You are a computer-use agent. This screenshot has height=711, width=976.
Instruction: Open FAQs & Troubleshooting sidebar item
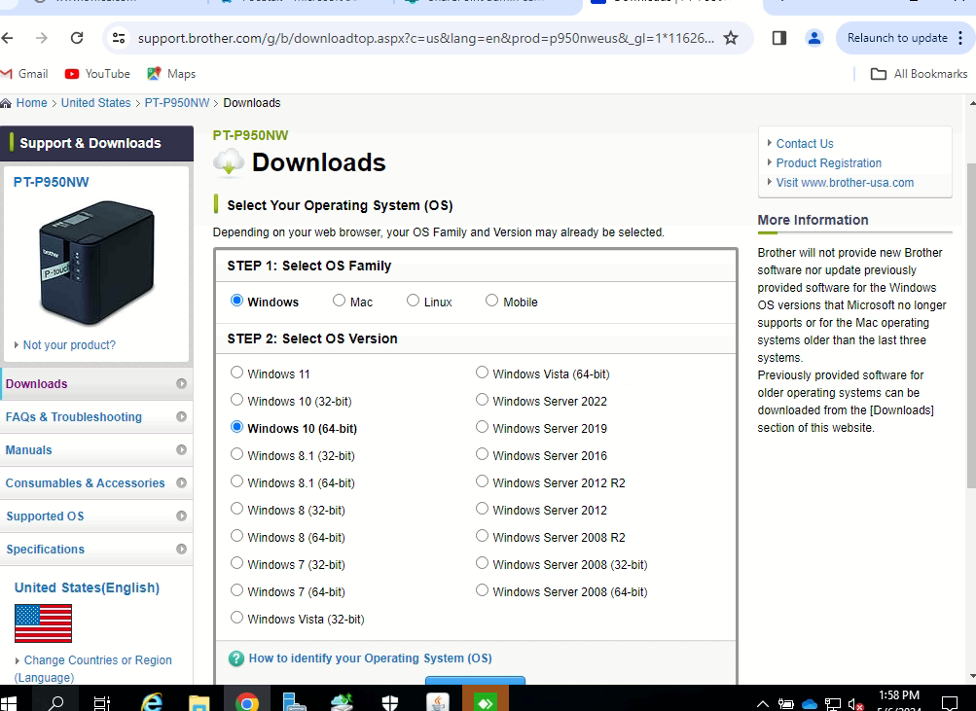(96, 416)
